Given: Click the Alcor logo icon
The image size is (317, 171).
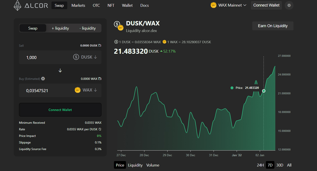Looking at the screenshot, I should pos(17,5).
